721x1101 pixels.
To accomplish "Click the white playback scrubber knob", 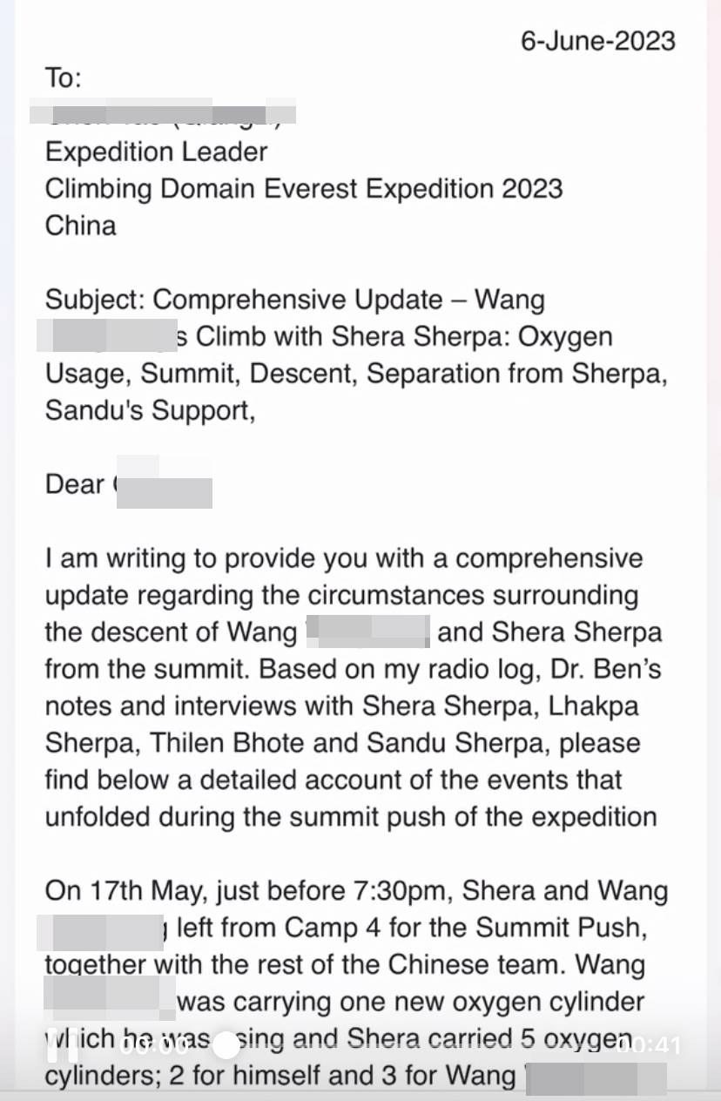I will (x=226, y=1045).
